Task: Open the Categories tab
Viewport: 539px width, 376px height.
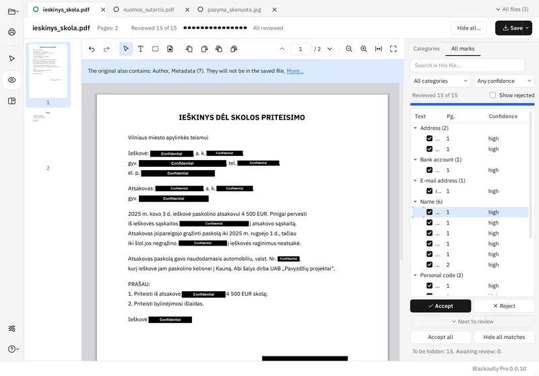Action: point(426,48)
